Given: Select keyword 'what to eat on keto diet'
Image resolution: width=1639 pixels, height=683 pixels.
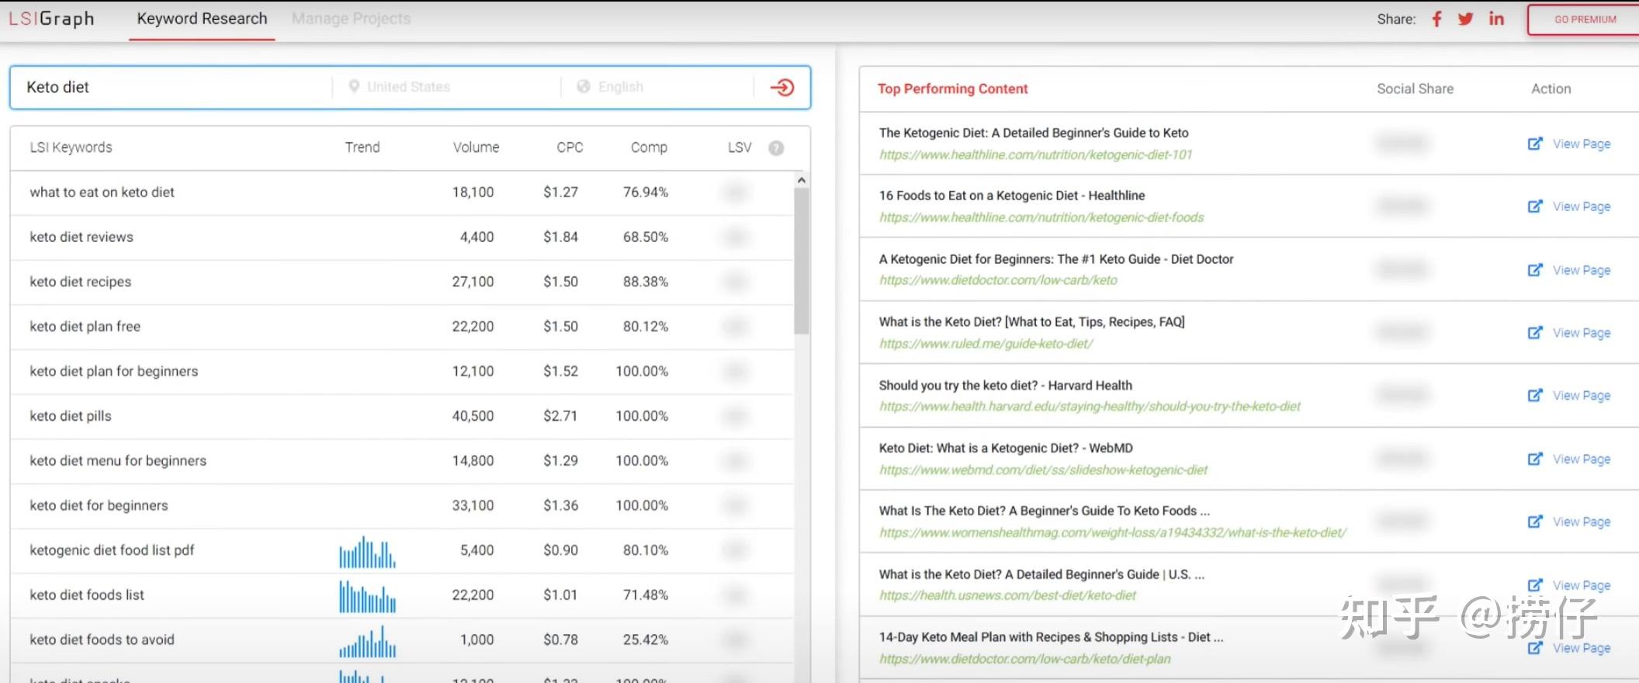Looking at the screenshot, I should point(102,192).
